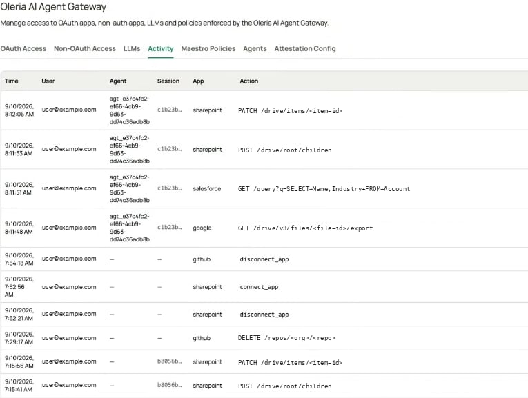Viewport: 528px width, 398px height.
Task: Click the Time column header
Action: (12, 81)
